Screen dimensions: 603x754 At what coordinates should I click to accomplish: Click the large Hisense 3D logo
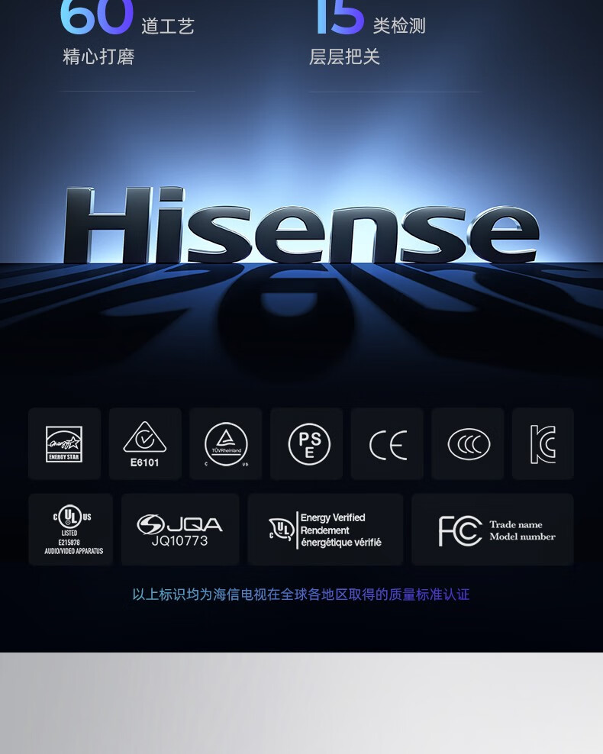301,226
